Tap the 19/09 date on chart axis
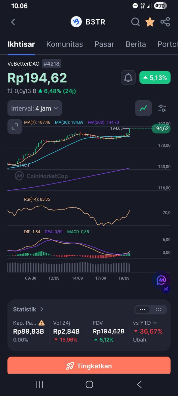 coord(124,278)
